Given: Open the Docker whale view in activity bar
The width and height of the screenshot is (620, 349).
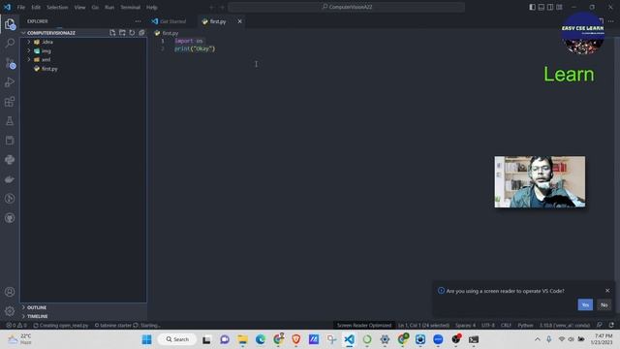Looking at the screenshot, I should pos(10,179).
